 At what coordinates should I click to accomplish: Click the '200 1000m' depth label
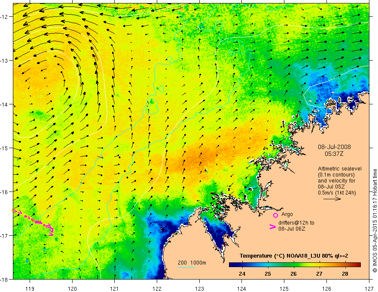point(192,263)
